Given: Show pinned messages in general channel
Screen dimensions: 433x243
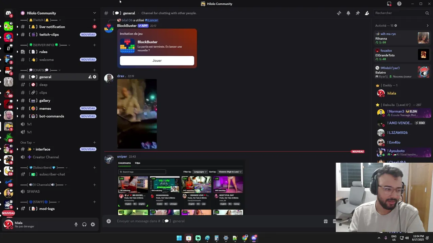Looking at the screenshot, I should pos(358,13).
